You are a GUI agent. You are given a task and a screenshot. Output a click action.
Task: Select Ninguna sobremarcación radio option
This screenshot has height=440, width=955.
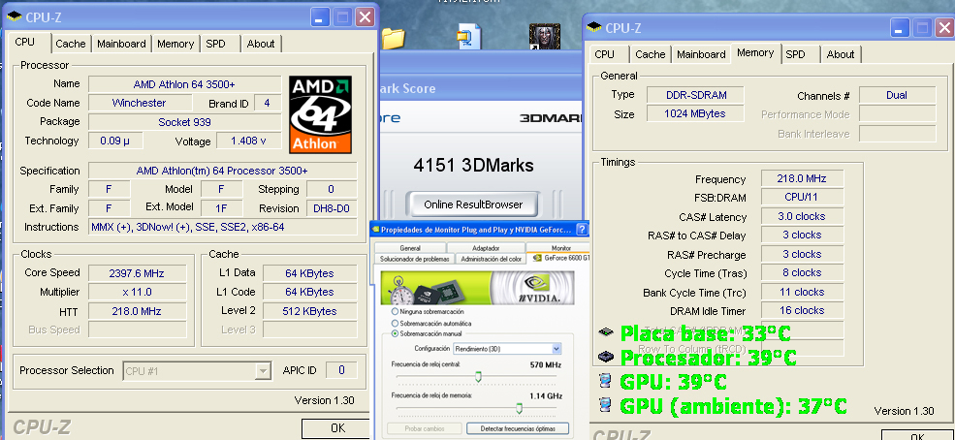(395, 312)
